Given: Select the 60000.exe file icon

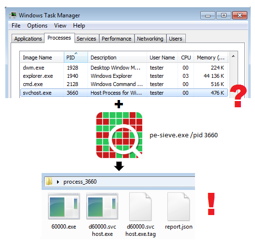Looking at the screenshot, I should tap(64, 206).
